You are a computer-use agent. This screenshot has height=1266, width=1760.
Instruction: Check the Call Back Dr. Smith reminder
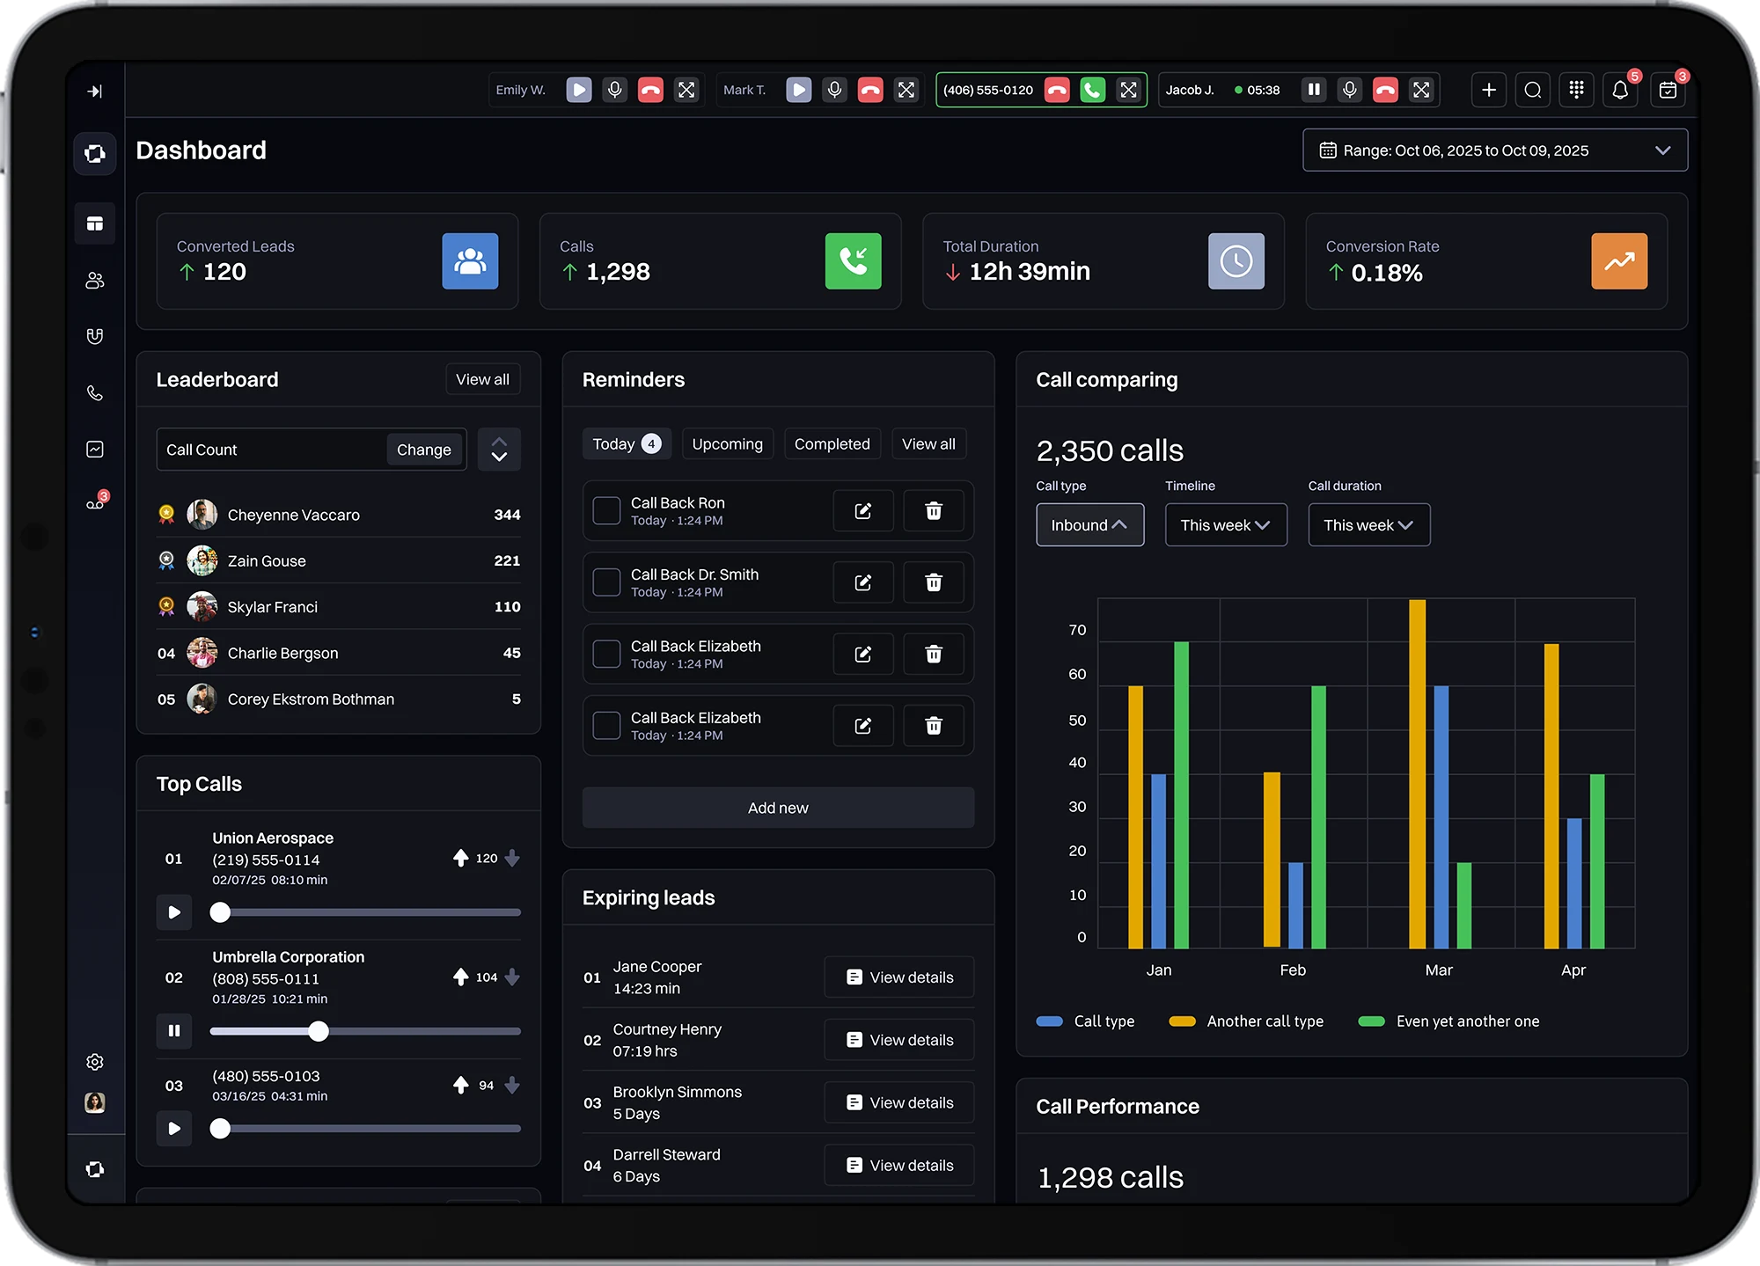[606, 582]
